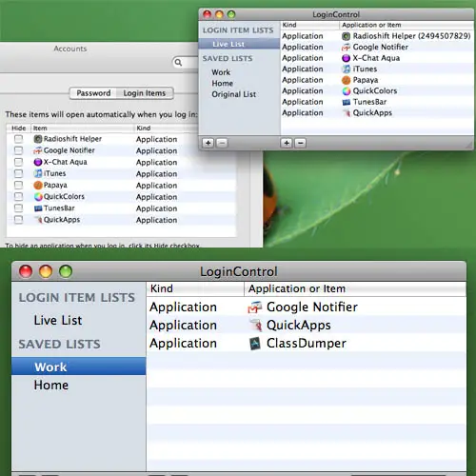Select "ClassDumper" row text in lower window
The width and height of the screenshot is (476, 476).
307,344
